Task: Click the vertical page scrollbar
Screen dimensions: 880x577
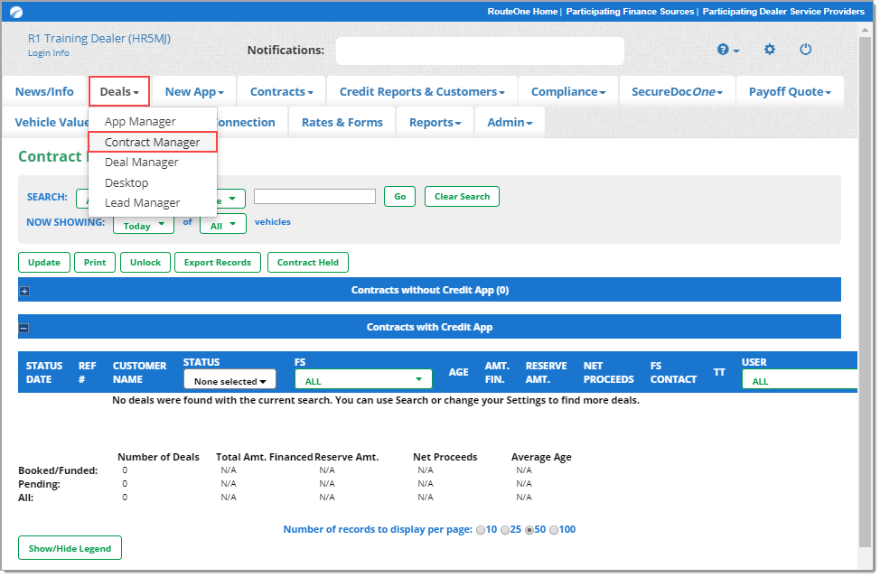Action: (x=865, y=292)
